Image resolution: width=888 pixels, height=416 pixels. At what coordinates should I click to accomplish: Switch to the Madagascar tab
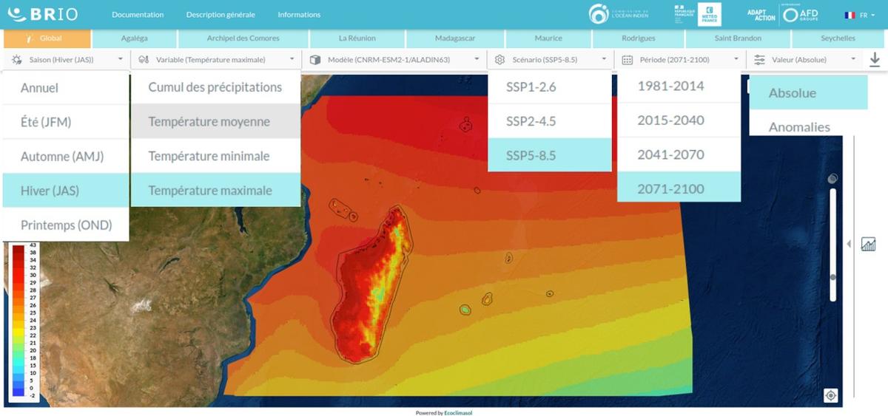(455, 38)
